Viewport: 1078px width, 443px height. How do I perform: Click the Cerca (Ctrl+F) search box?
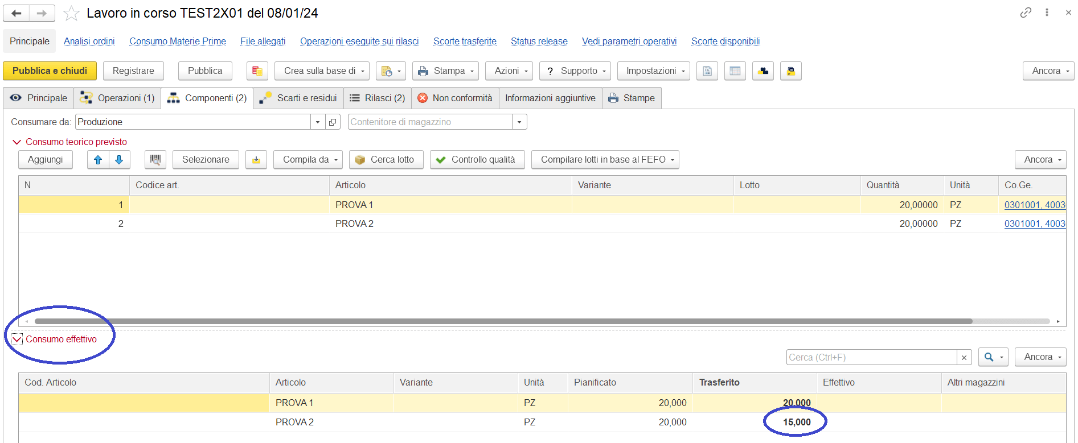(871, 357)
